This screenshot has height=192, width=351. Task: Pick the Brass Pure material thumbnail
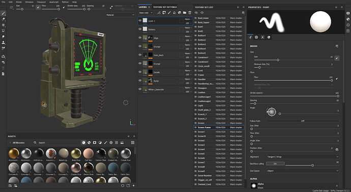pos(76,153)
